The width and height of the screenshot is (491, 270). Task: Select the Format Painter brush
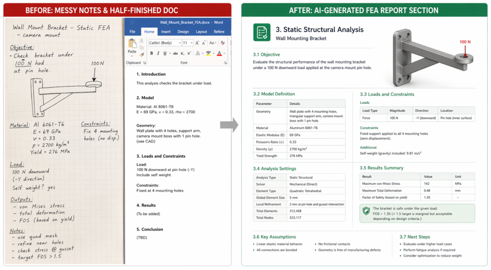coord(142,55)
